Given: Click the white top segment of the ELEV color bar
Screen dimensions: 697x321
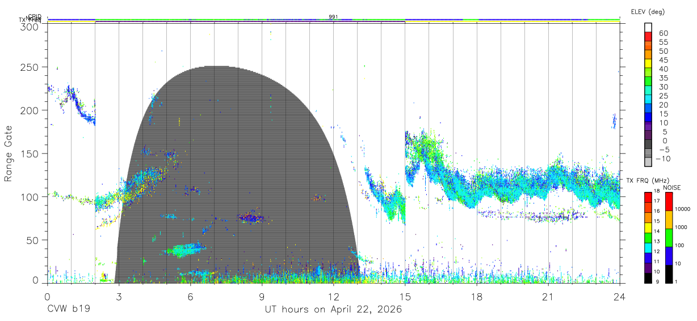Looking at the screenshot, I should (x=648, y=28).
